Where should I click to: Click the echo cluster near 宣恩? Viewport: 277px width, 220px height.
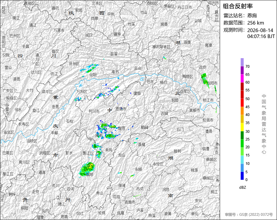108,131
